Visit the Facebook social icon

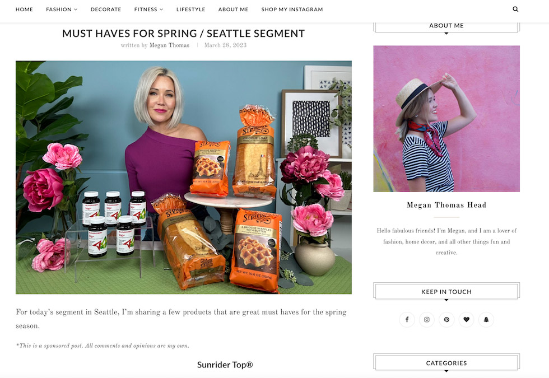pos(407,320)
